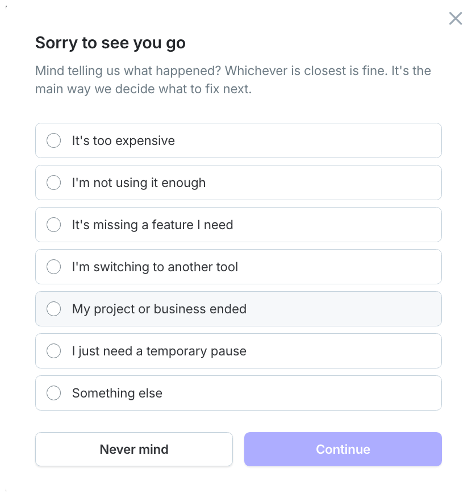
Task: Click the "main way we decide what to fix next" line
Action: pyautogui.click(x=144, y=89)
